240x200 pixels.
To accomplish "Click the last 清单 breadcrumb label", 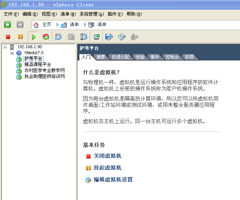I will pos(102,24).
